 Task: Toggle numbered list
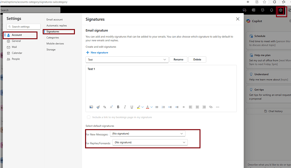(x=163, y=107)
